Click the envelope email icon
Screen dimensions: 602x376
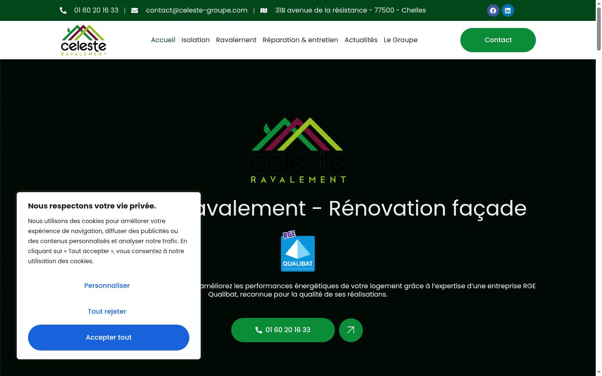(x=135, y=10)
